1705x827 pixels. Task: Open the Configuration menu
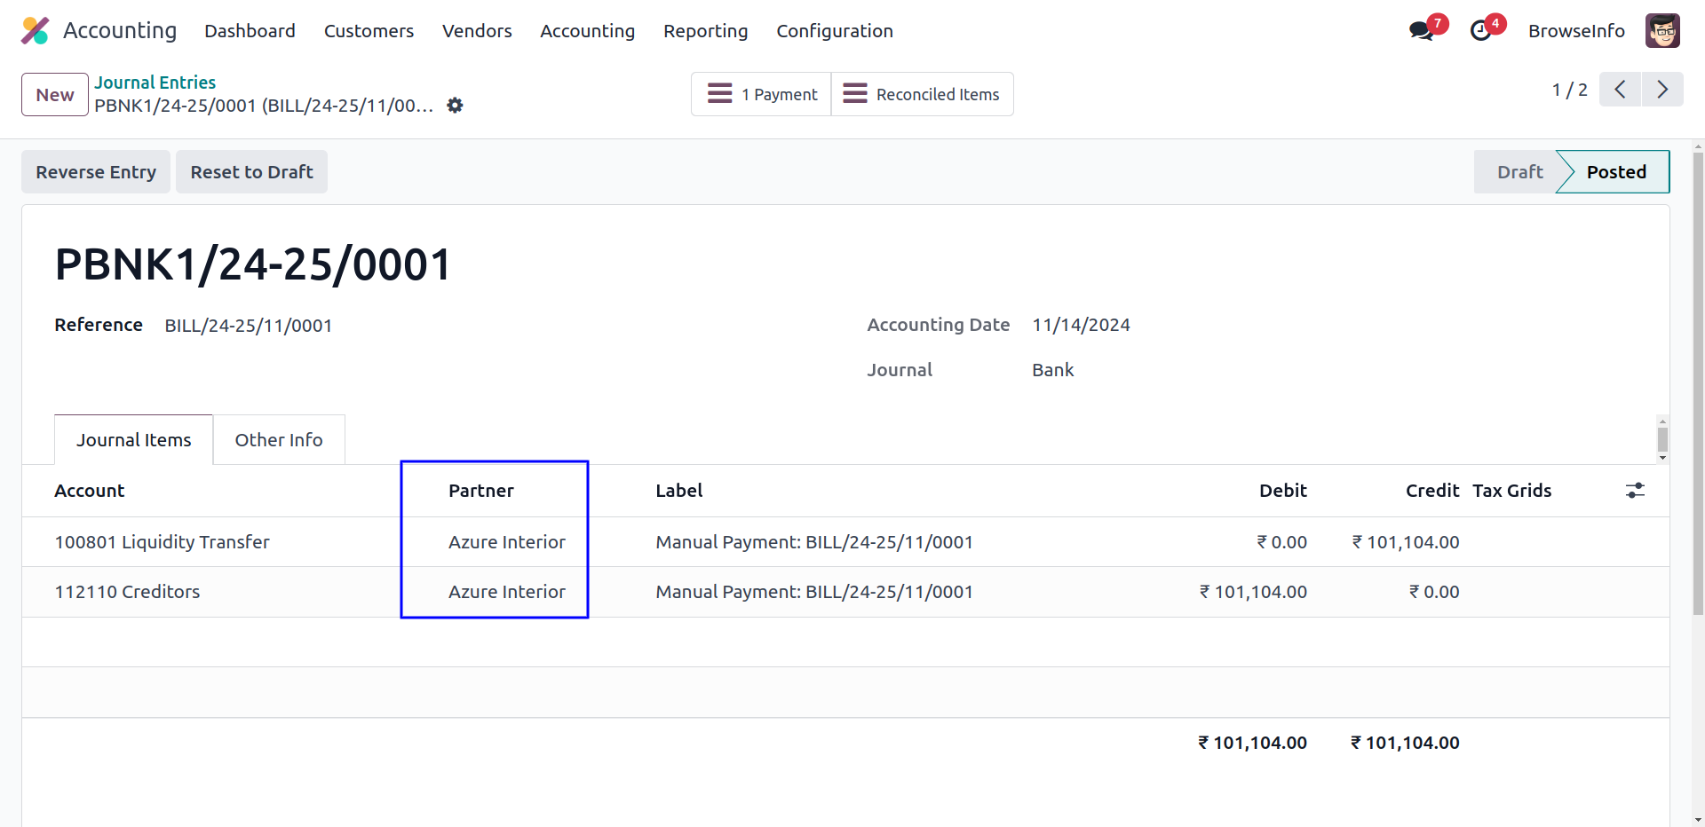834,31
